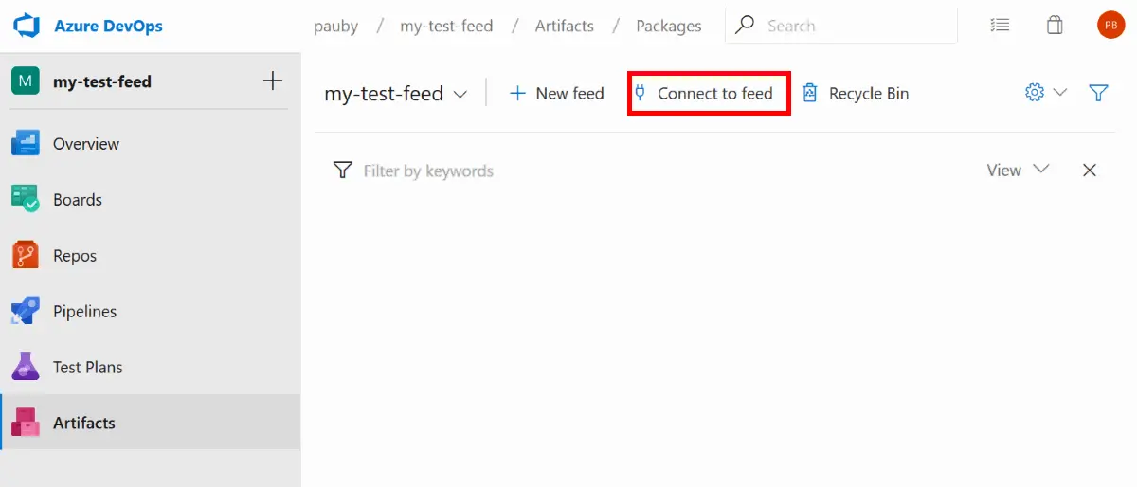This screenshot has height=487, width=1137.
Task: Close the filter bar with X
Action: click(x=1090, y=171)
